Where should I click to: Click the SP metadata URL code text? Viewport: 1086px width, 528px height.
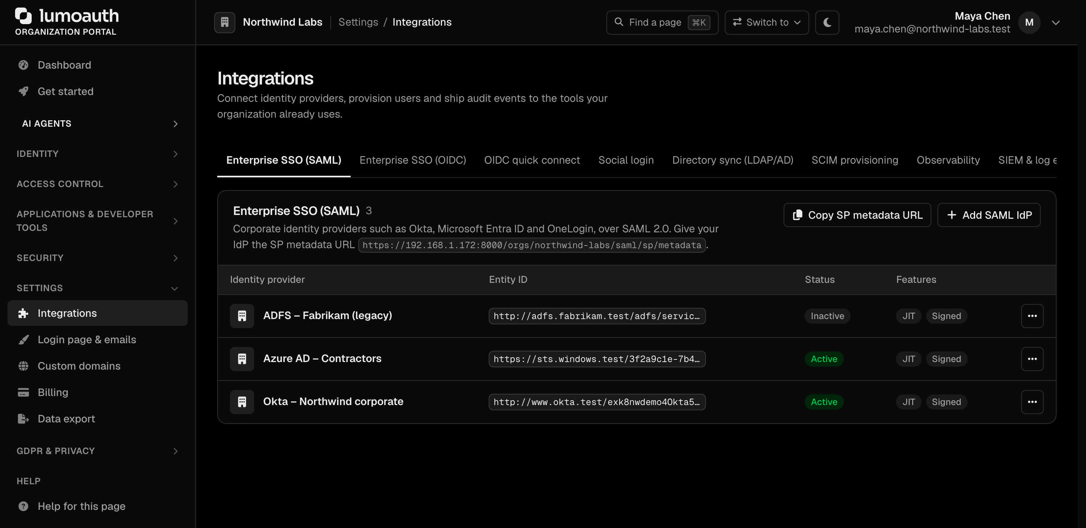click(532, 245)
